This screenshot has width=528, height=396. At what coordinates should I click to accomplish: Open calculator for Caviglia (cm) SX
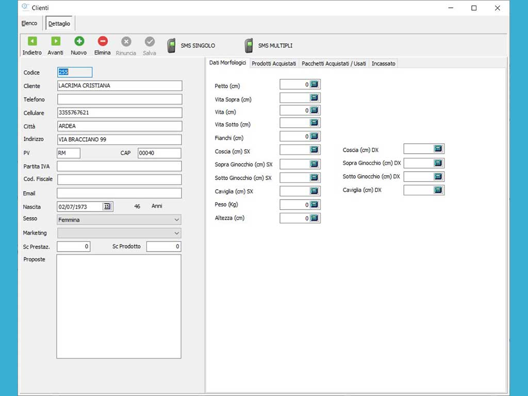click(315, 191)
